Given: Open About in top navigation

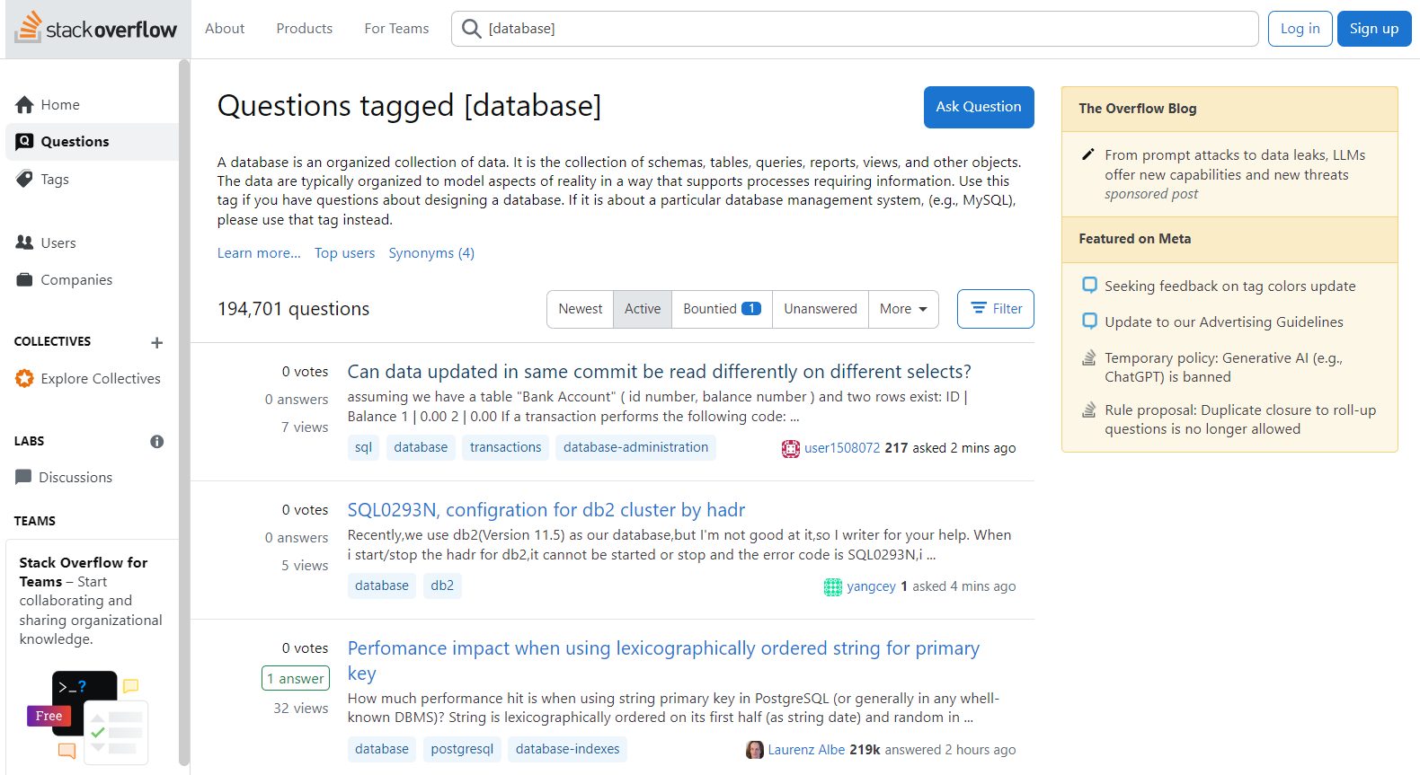Looking at the screenshot, I should 225,29.
